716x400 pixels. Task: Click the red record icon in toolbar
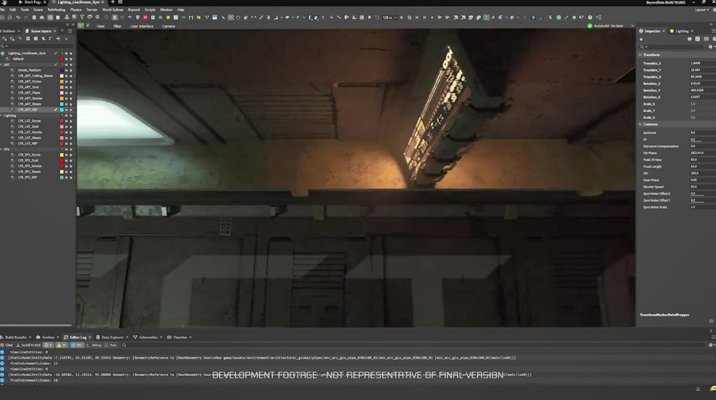[x=145, y=18]
